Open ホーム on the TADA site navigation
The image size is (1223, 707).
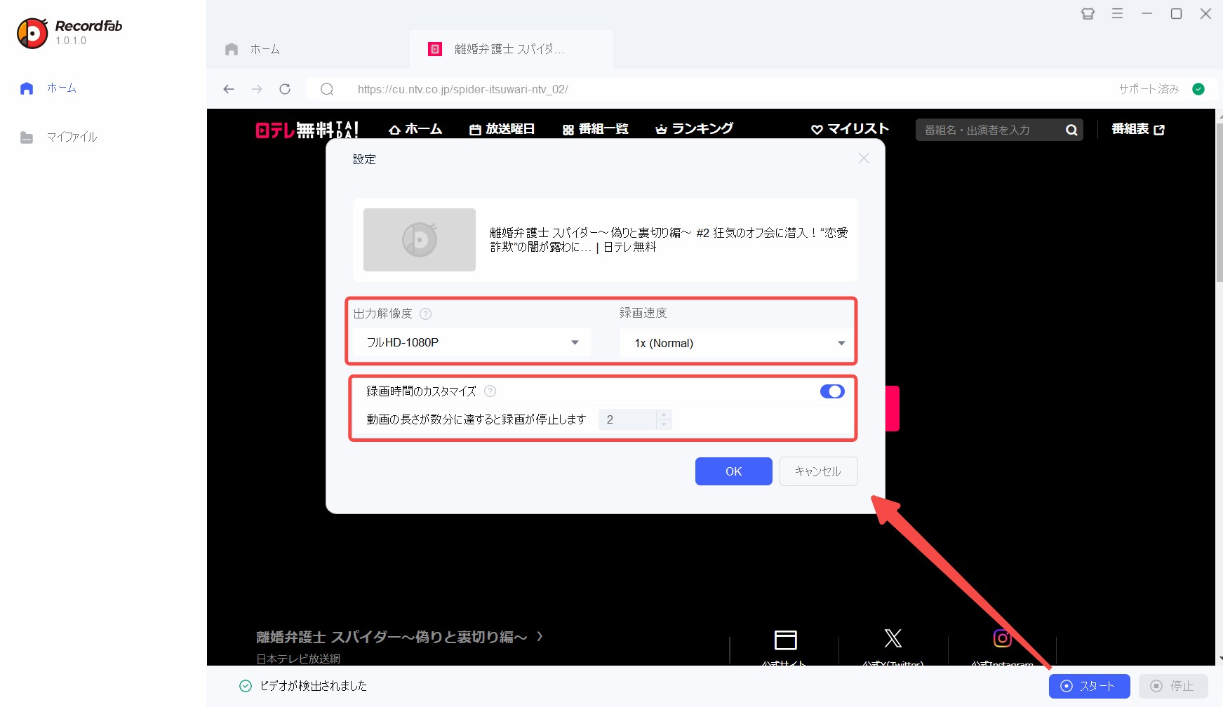point(415,129)
